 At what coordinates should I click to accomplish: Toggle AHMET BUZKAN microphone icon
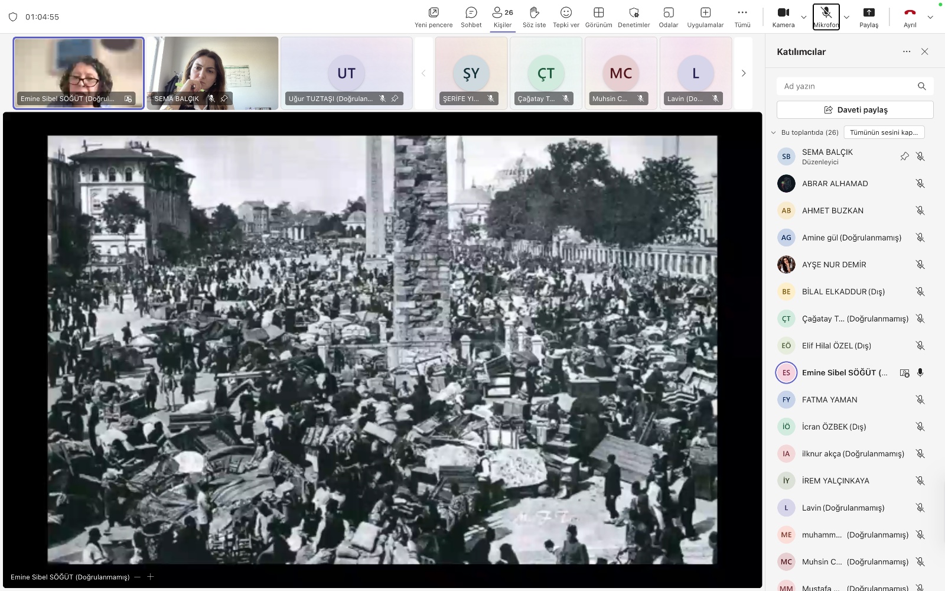[920, 210]
